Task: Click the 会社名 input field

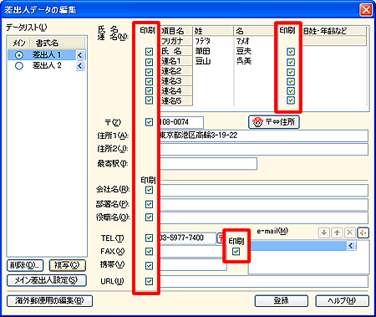Action: click(264, 191)
